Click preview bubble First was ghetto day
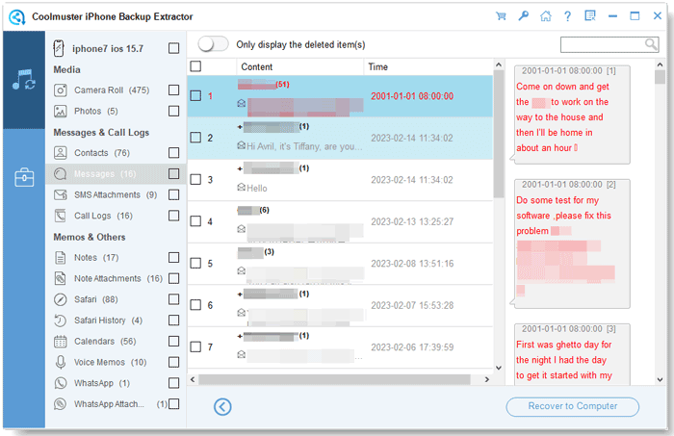Image resolution: width=674 pixels, height=436 pixels. point(572,354)
